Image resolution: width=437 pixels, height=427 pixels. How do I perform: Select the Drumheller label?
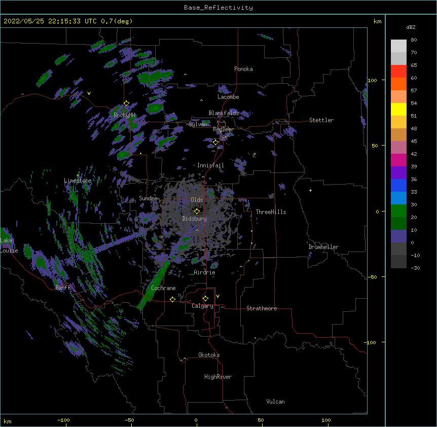(323, 247)
